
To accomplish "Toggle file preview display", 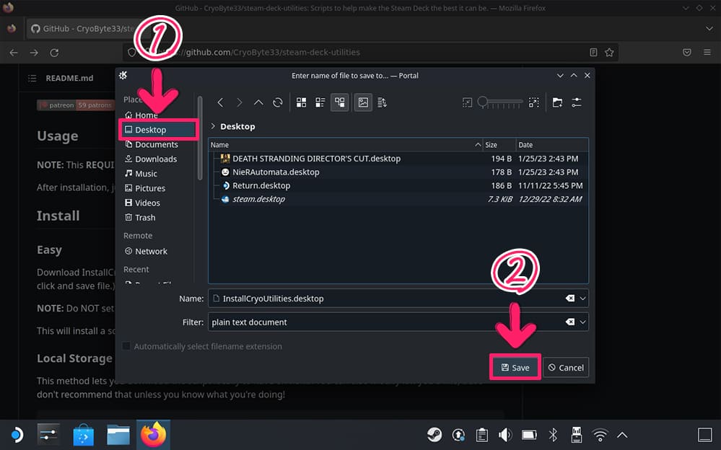I will [363, 102].
